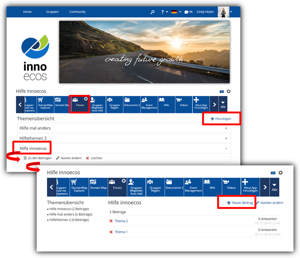Screen dimensions: 300x258
Task: Open the Thema 1 post link
Action: (121, 232)
